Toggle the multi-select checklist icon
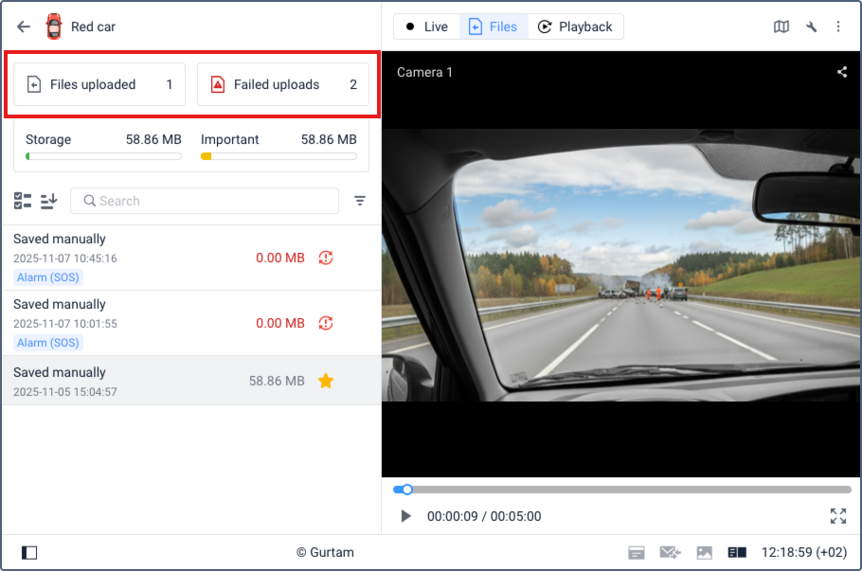Screen dimensions: 862x571 pyautogui.click(x=23, y=201)
